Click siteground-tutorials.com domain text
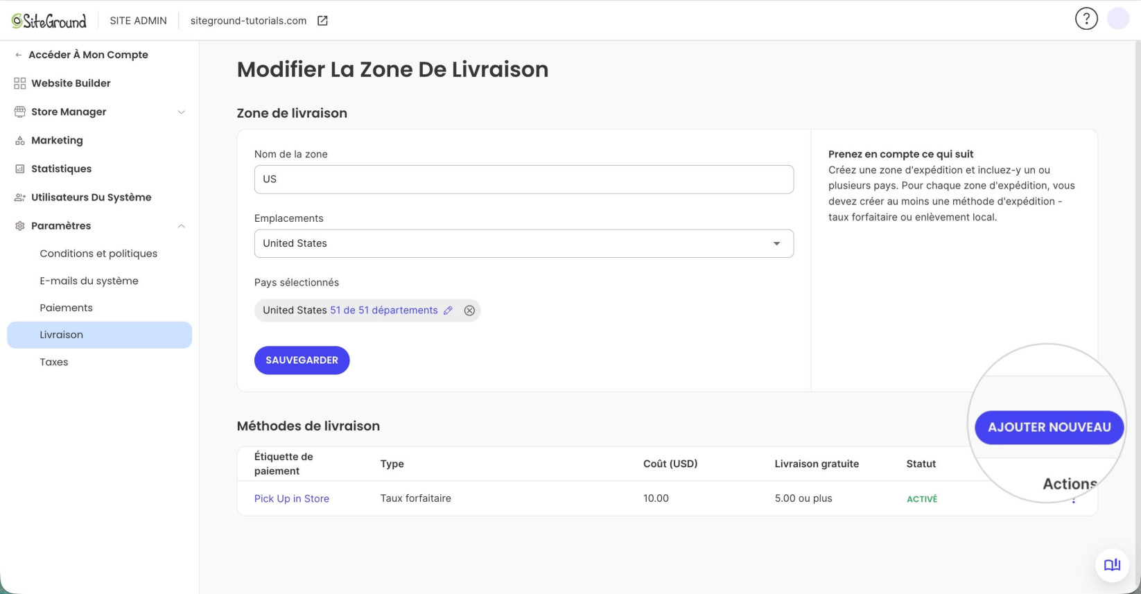 tap(248, 21)
